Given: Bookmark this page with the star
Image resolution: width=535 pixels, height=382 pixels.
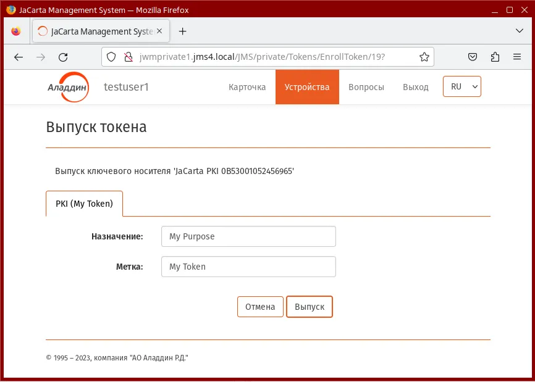Looking at the screenshot, I should click(x=424, y=57).
